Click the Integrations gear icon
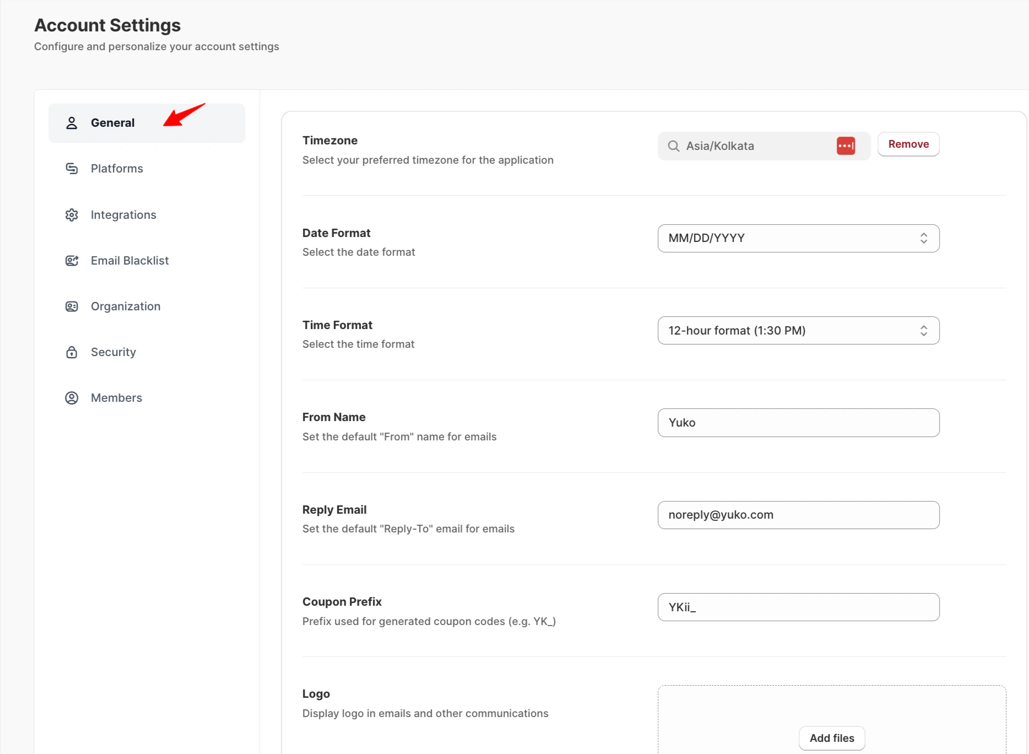 (x=72, y=215)
